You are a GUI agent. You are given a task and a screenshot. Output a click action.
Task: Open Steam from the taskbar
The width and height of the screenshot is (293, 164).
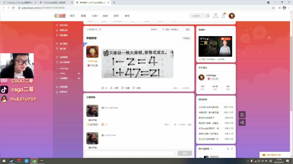(x=11, y=161)
